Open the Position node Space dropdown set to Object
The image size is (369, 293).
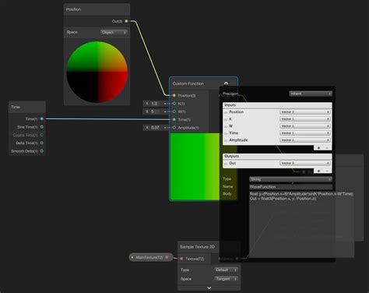(x=114, y=32)
